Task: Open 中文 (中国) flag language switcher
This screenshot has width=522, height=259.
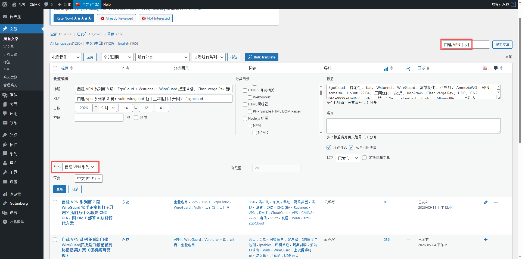Action: [87, 4]
